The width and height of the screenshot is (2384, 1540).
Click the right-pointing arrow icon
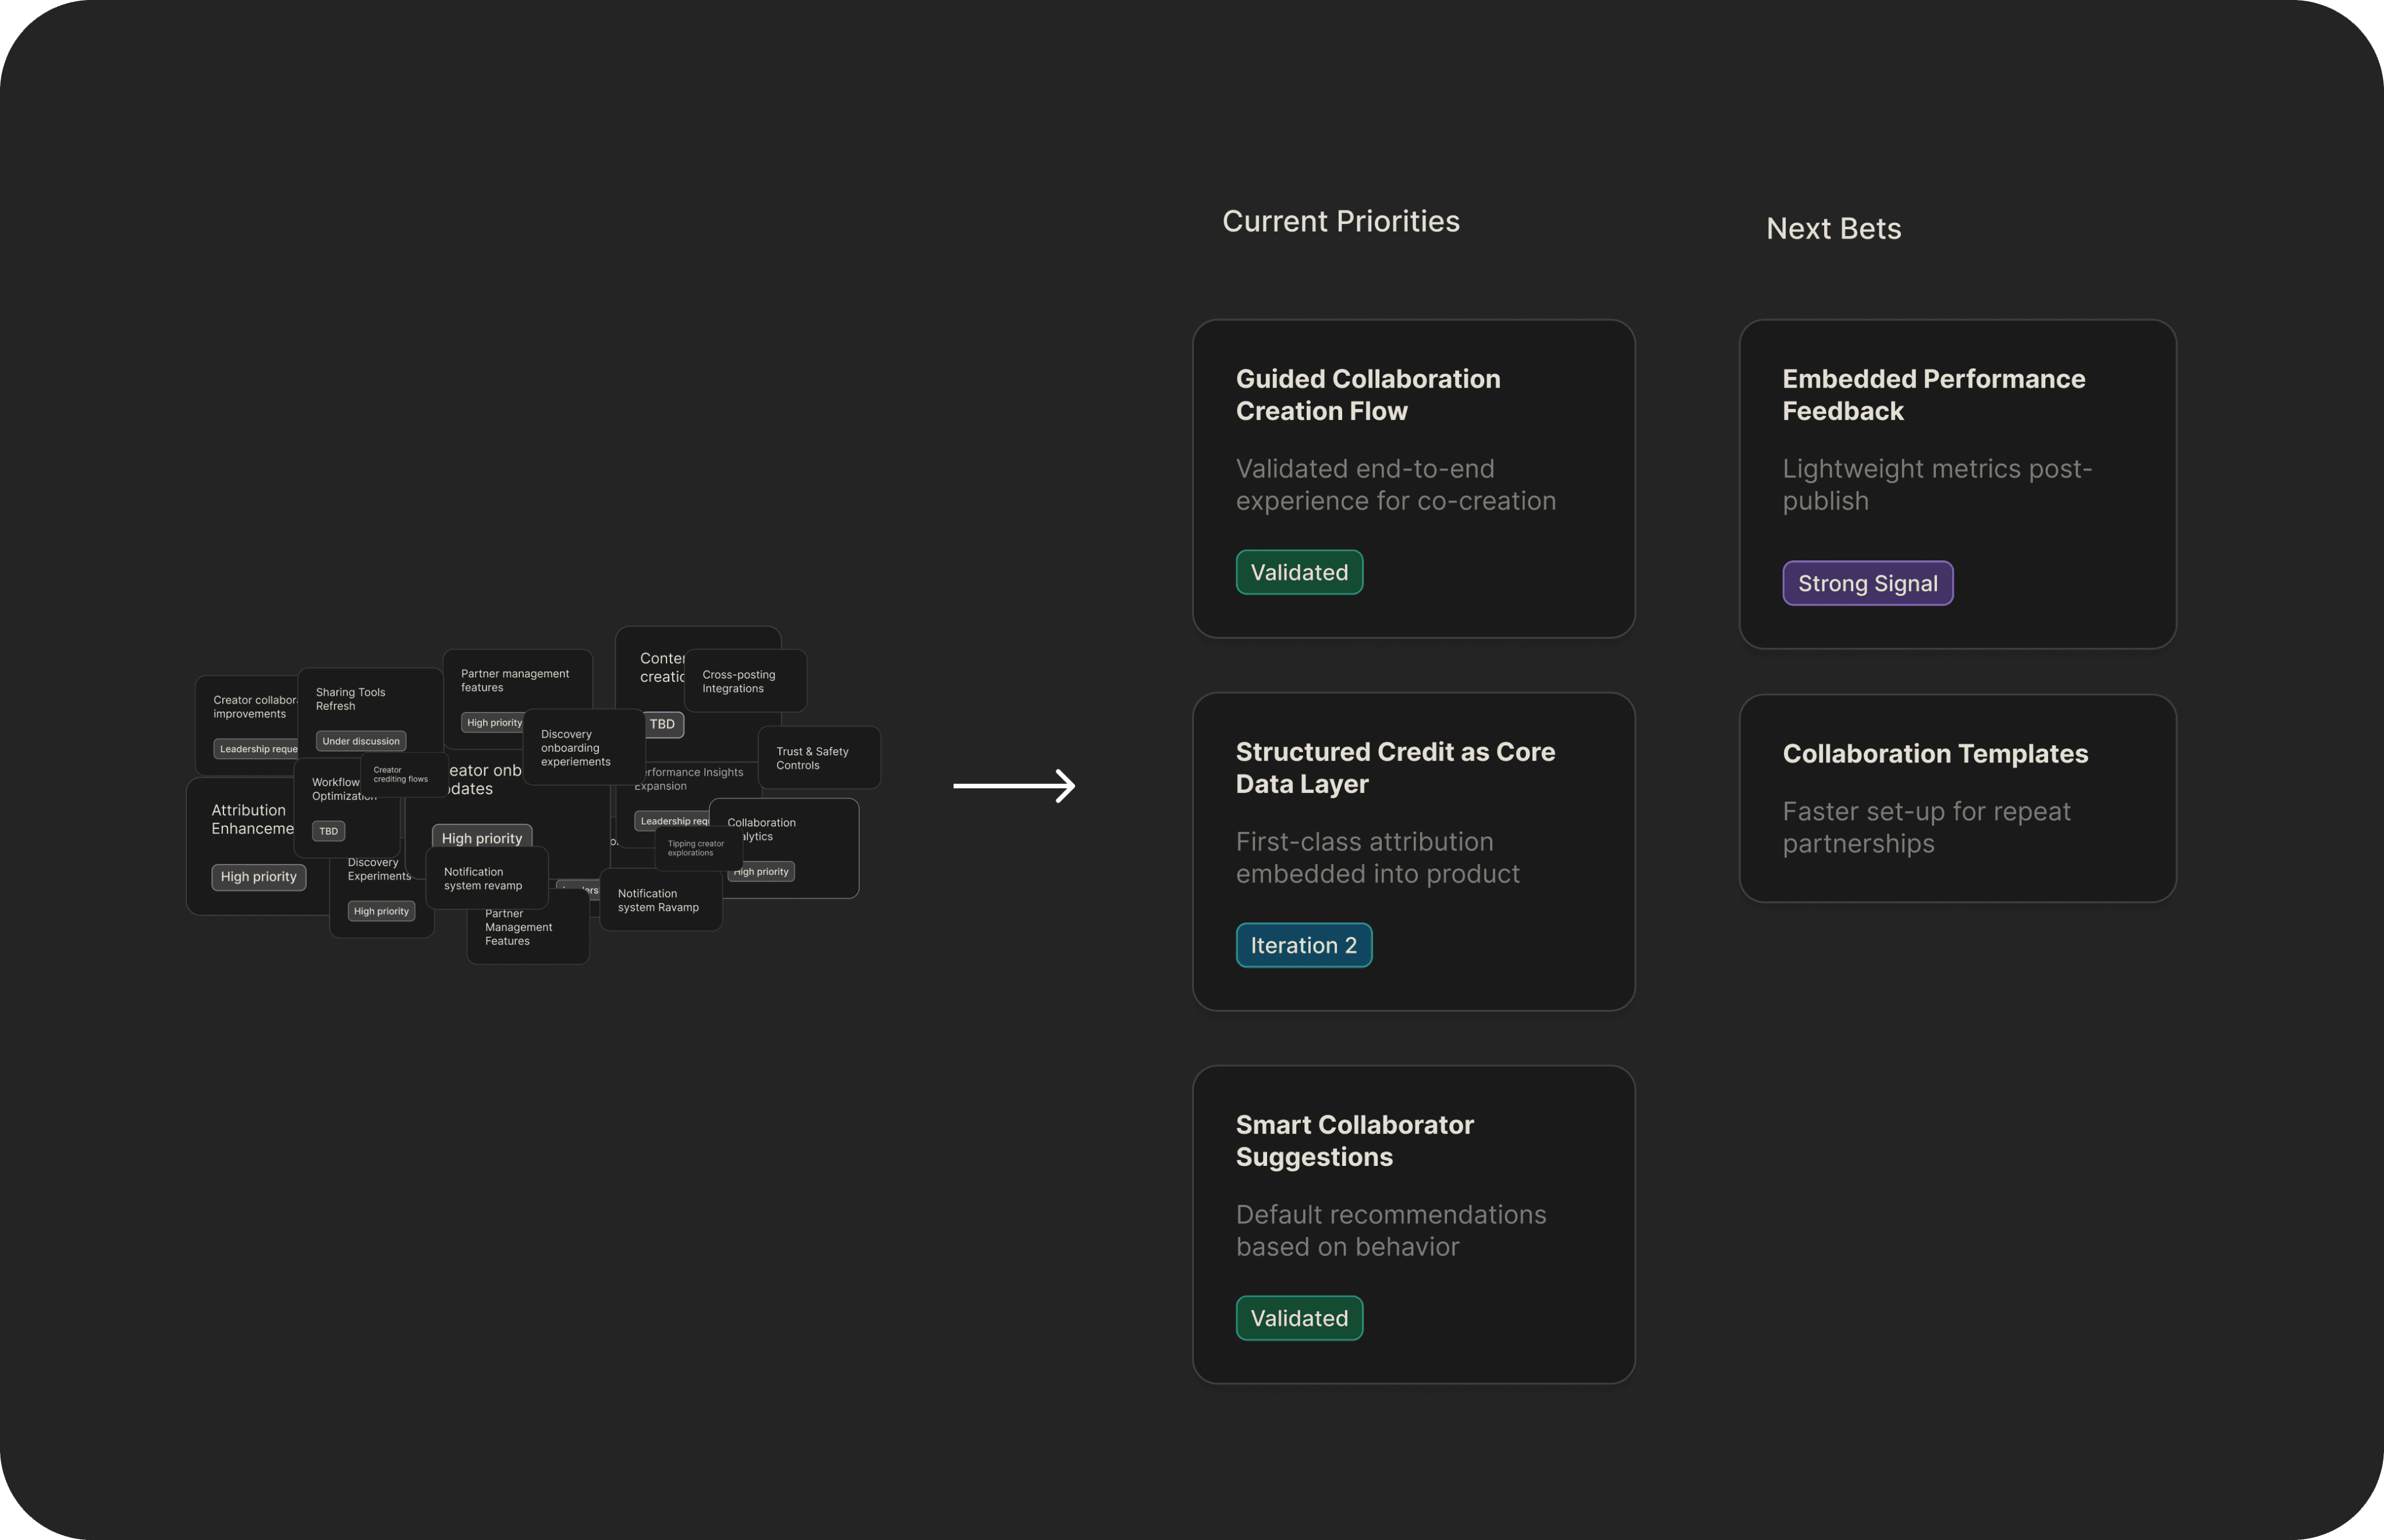(x=1014, y=786)
